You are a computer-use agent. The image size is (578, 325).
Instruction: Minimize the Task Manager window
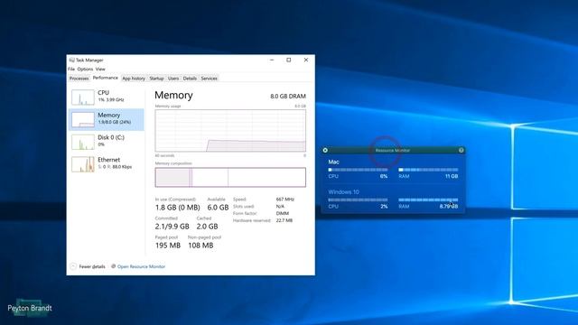point(272,60)
